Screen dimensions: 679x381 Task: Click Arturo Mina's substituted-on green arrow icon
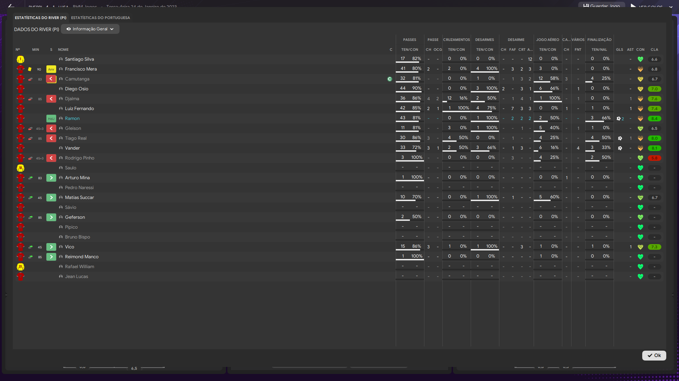pos(51,178)
